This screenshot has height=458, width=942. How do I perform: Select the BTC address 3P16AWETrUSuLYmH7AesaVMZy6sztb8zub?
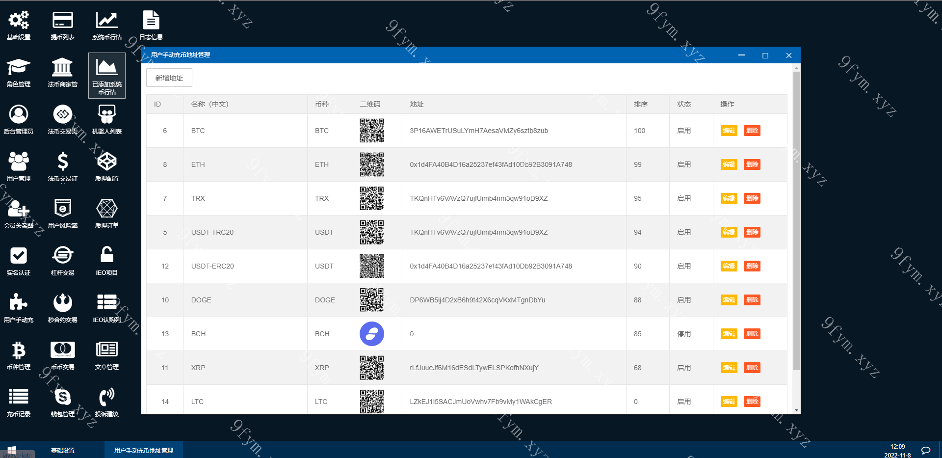tap(479, 131)
